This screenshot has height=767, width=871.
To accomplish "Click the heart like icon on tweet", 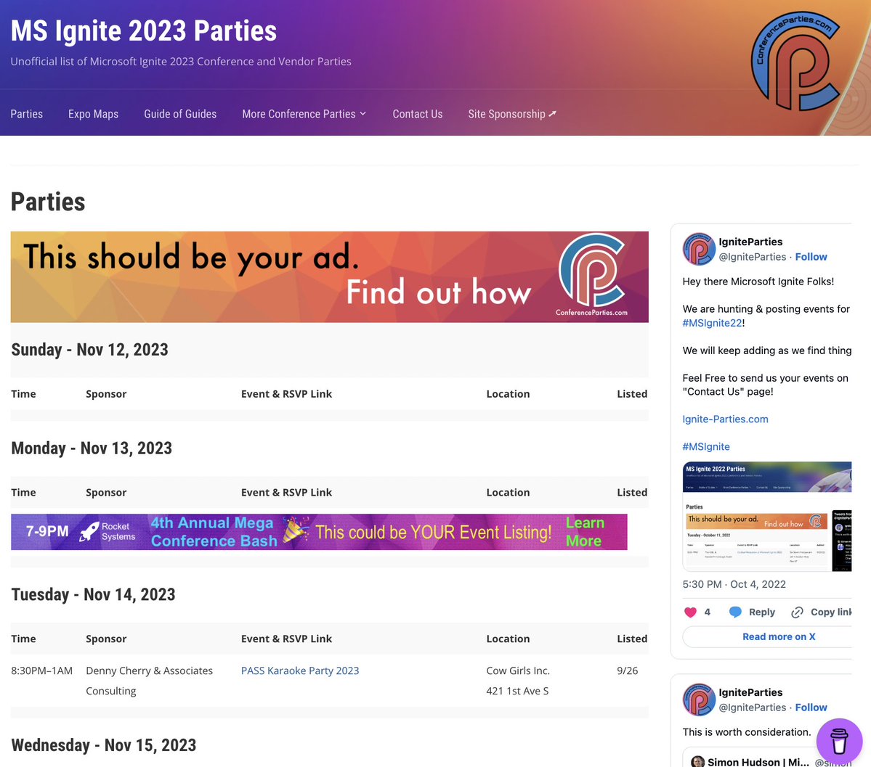I will [690, 612].
